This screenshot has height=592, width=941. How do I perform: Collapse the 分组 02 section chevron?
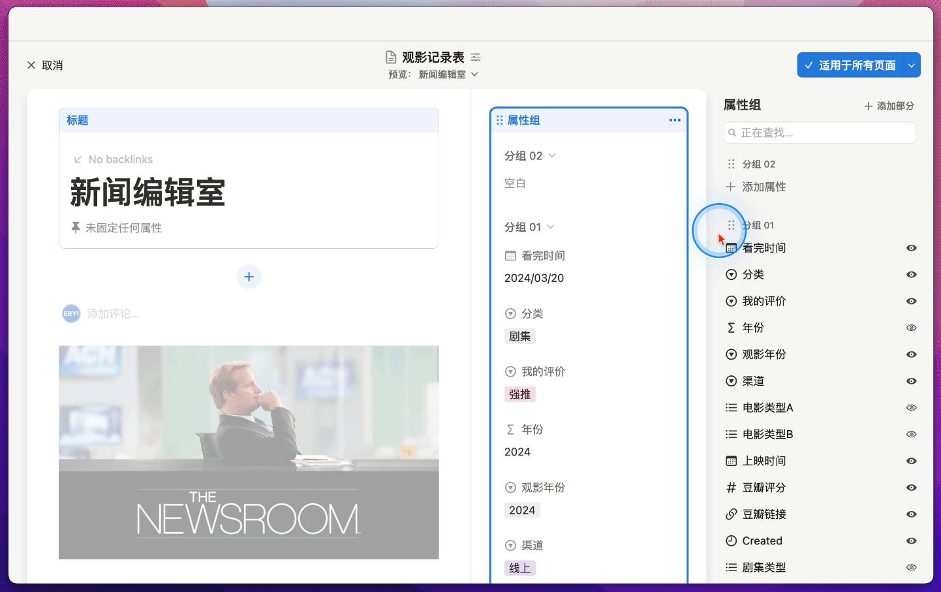[x=552, y=155]
